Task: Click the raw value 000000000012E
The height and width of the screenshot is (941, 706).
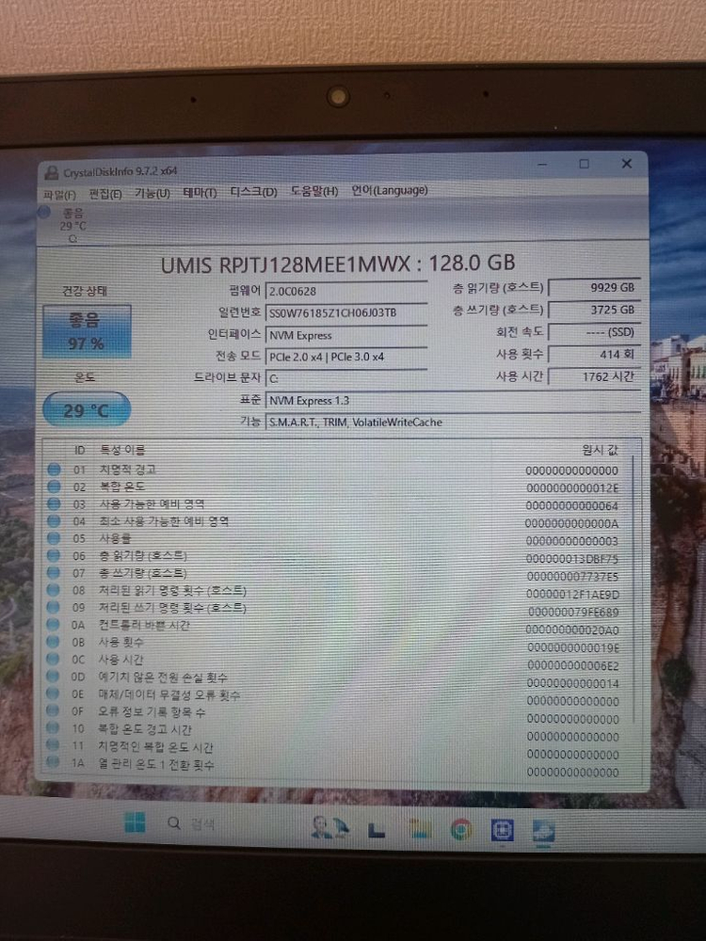Action: [x=572, y=487]
